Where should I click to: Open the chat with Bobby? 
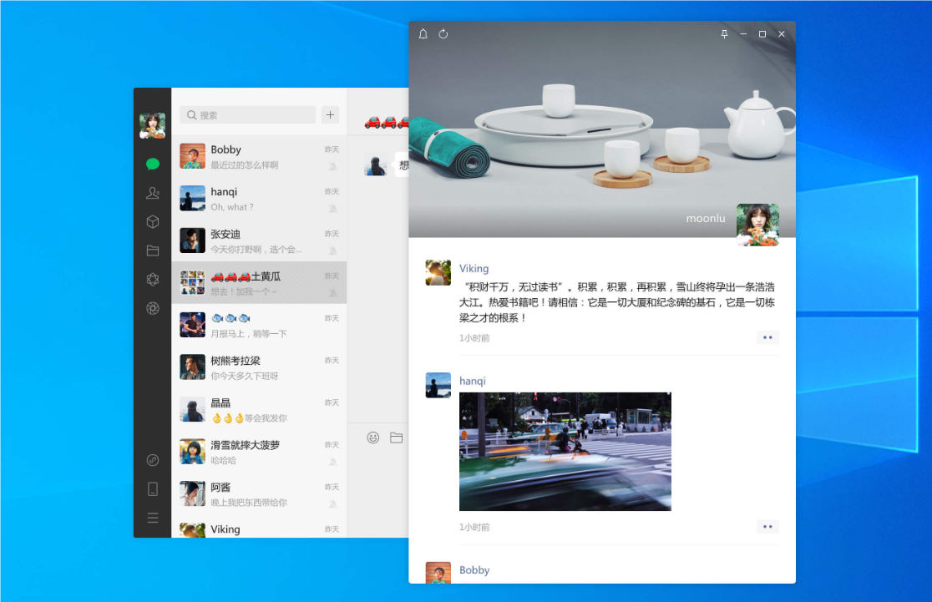pyautogui.click(x=251, y=155)
